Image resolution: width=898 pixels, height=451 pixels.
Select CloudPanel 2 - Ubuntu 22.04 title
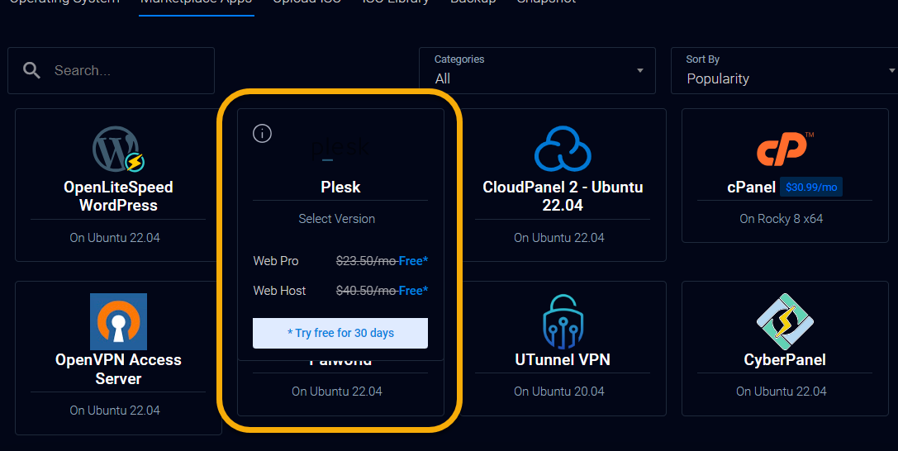pos(563,197)
